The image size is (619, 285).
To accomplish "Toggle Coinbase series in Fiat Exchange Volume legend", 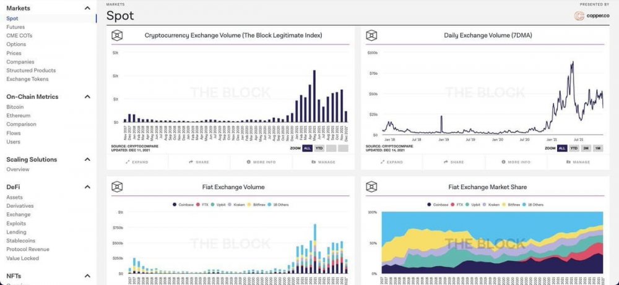I will pos(182,205).
